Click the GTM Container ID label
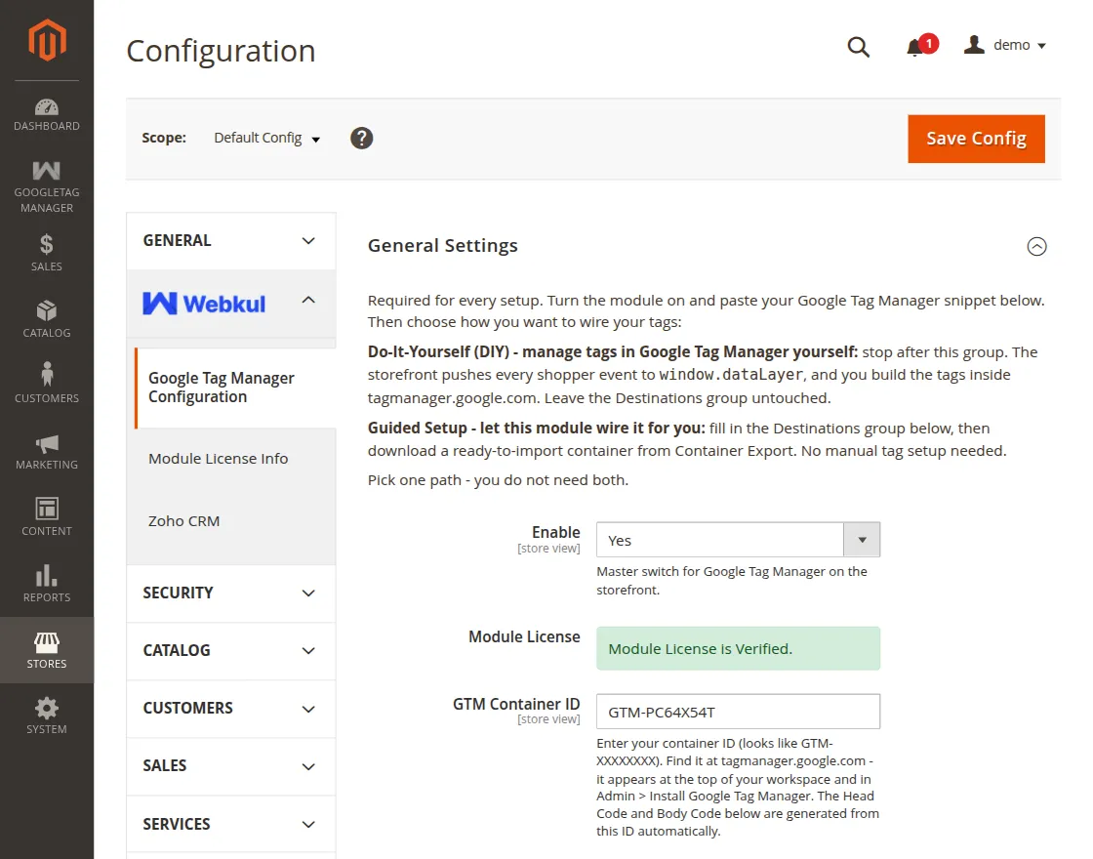 pos(516,704)
